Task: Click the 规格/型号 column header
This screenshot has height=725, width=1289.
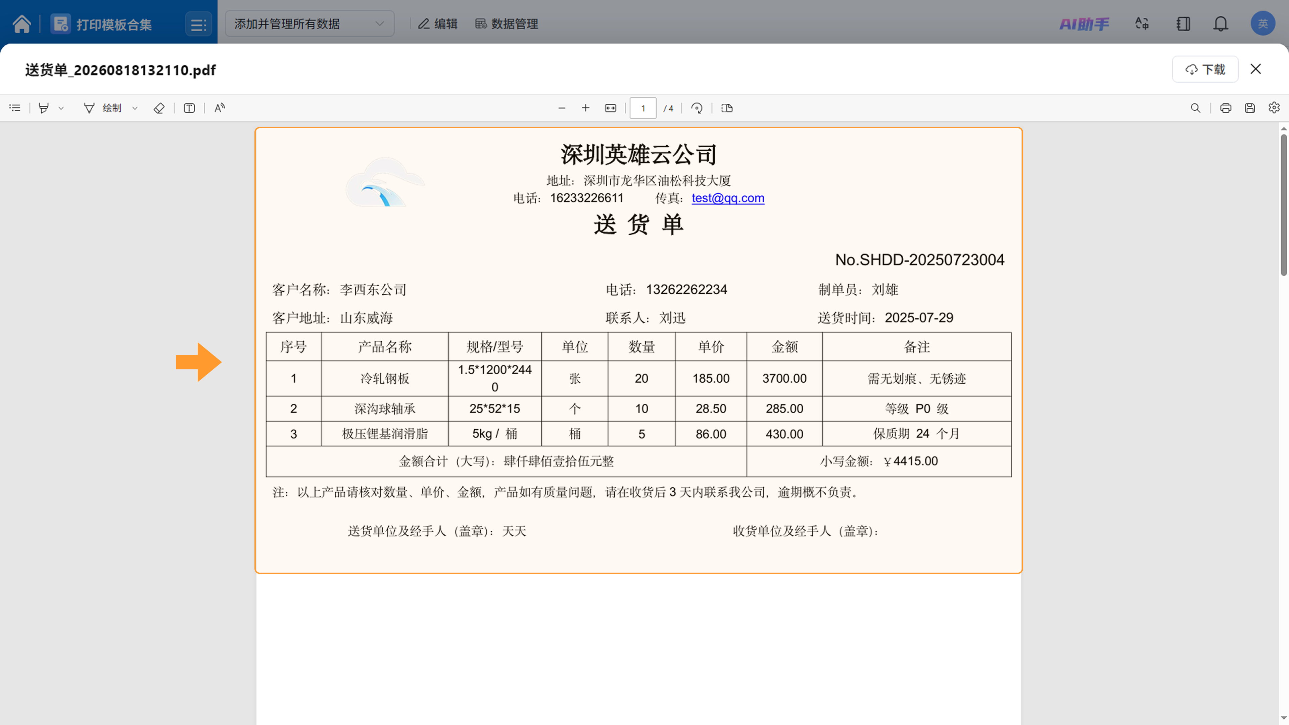Action: point(495,347)
